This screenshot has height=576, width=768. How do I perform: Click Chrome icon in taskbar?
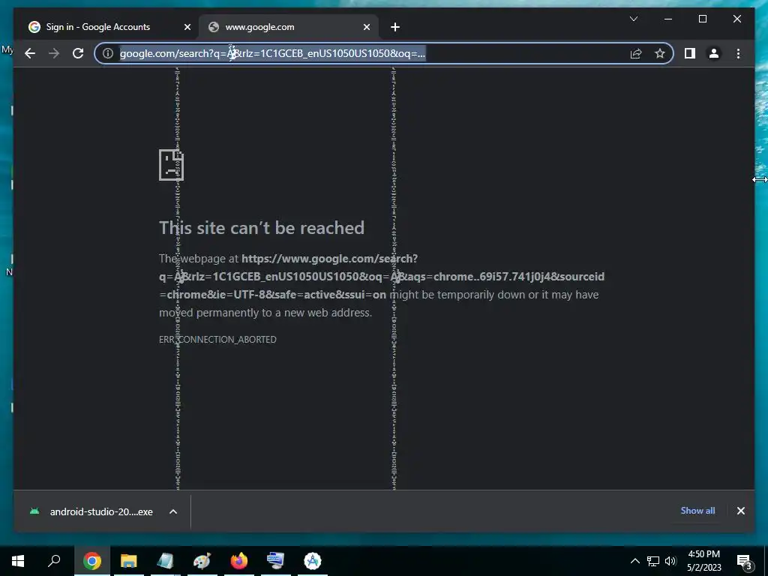click(x=91, y=561)
